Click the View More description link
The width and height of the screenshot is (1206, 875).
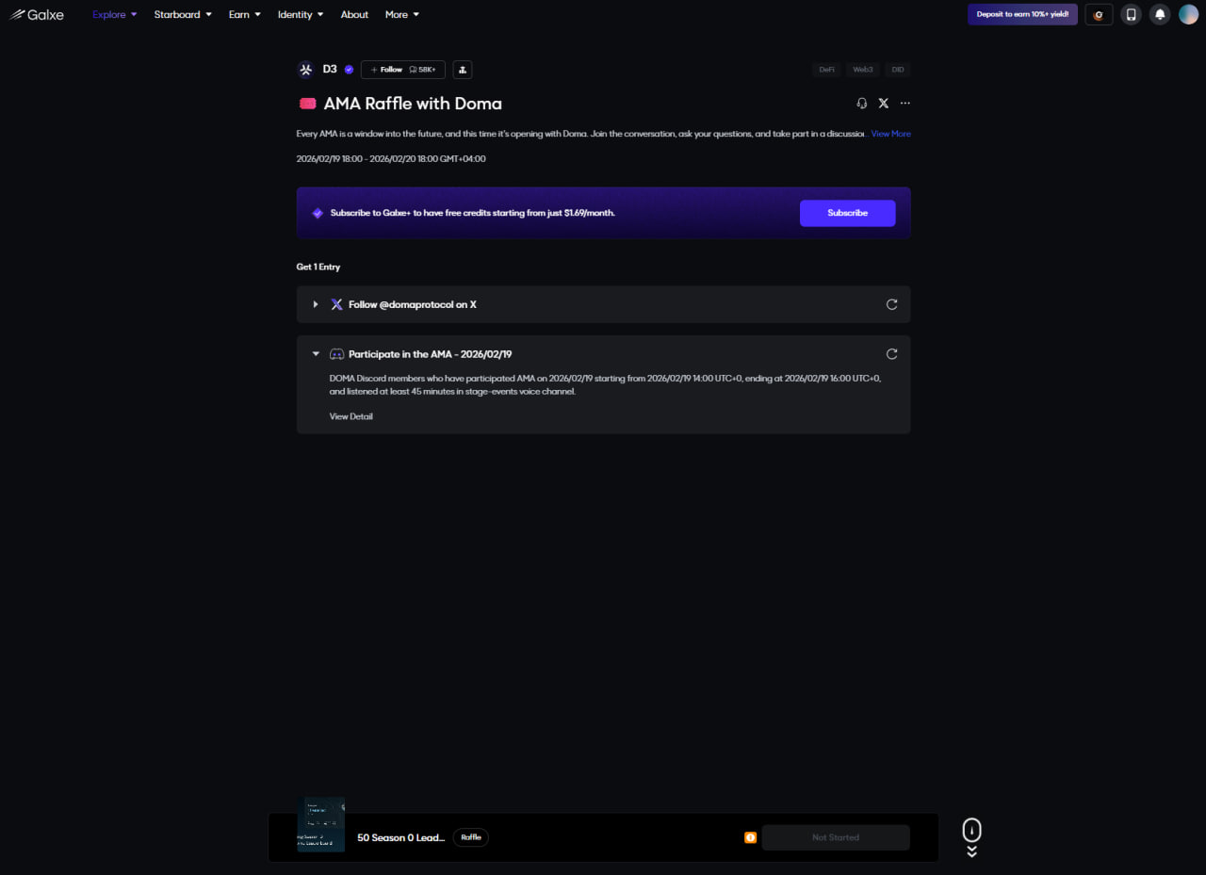(890, 134)
